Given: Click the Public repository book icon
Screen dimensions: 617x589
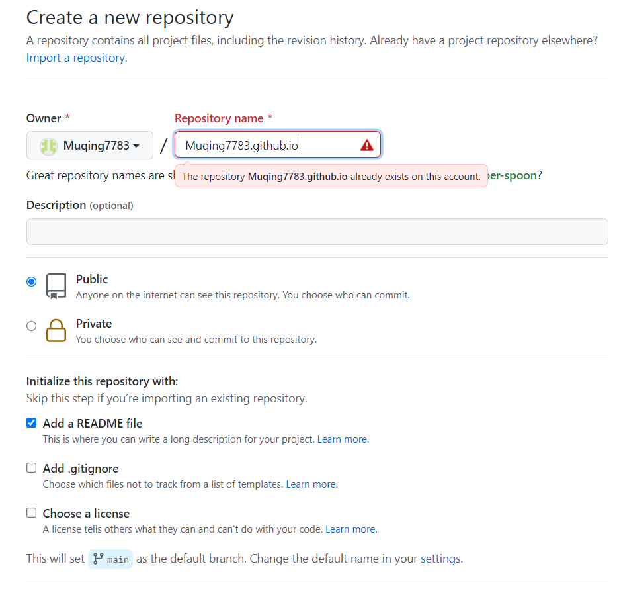Looking at the screenshot, I should pyautogui.click(x=56, y=286).
